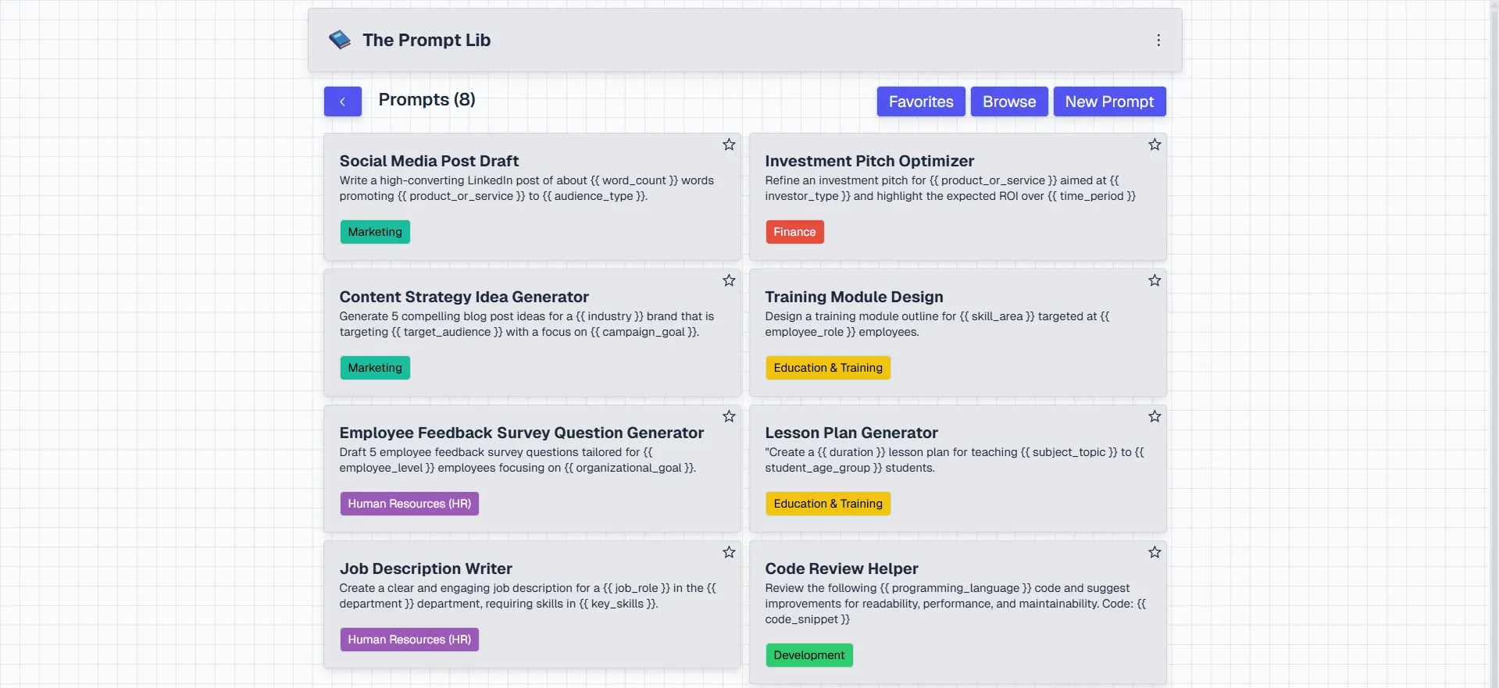
Task: Favorite the Code Review Helper prompt
Action: (x=1155, y=552)
